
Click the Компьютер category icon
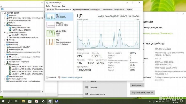click(7, 45)
